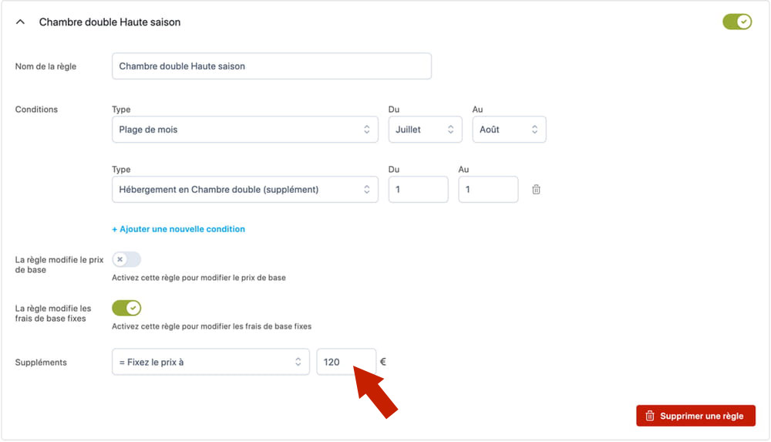Click the stepper arrows on the Juillet selector
The height and width of the screenshot is (442, 771).
pos(450,130)
